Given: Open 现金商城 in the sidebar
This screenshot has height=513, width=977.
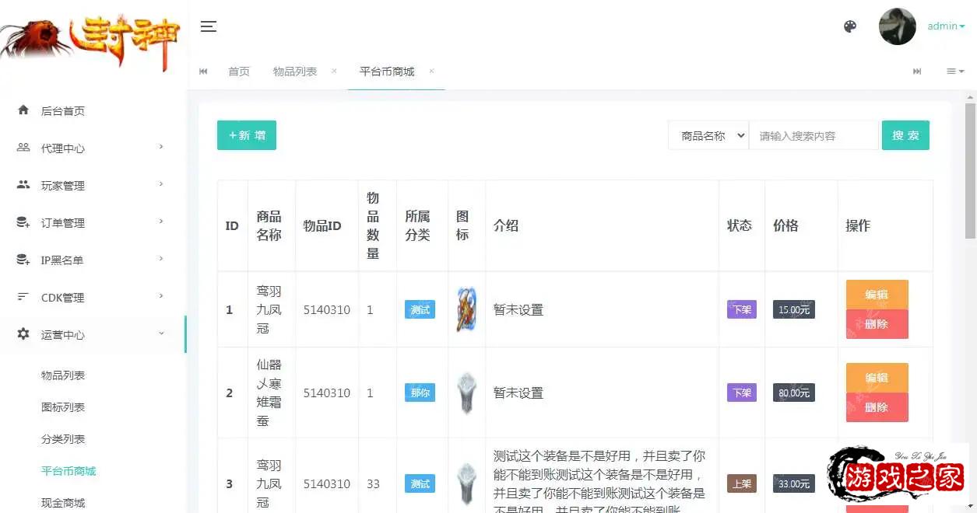Looking at the screenshot, I should 63,503.
